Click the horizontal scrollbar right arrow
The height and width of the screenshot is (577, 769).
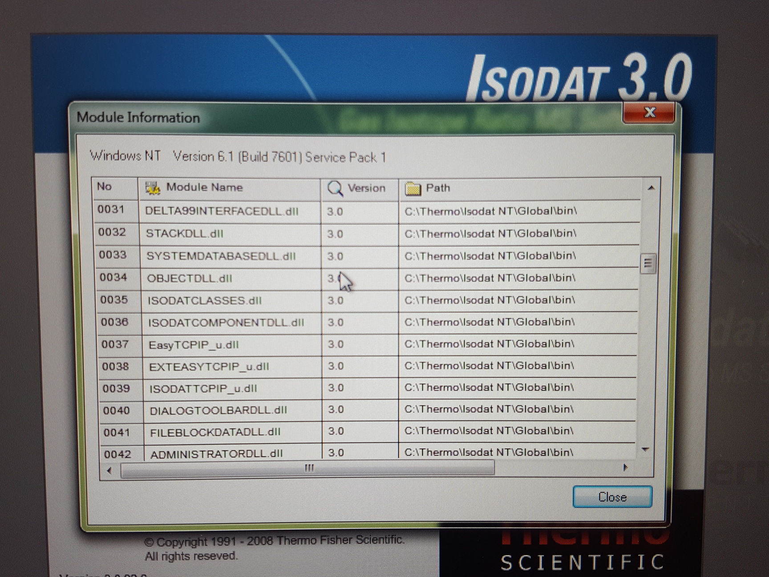pos(625,467)
